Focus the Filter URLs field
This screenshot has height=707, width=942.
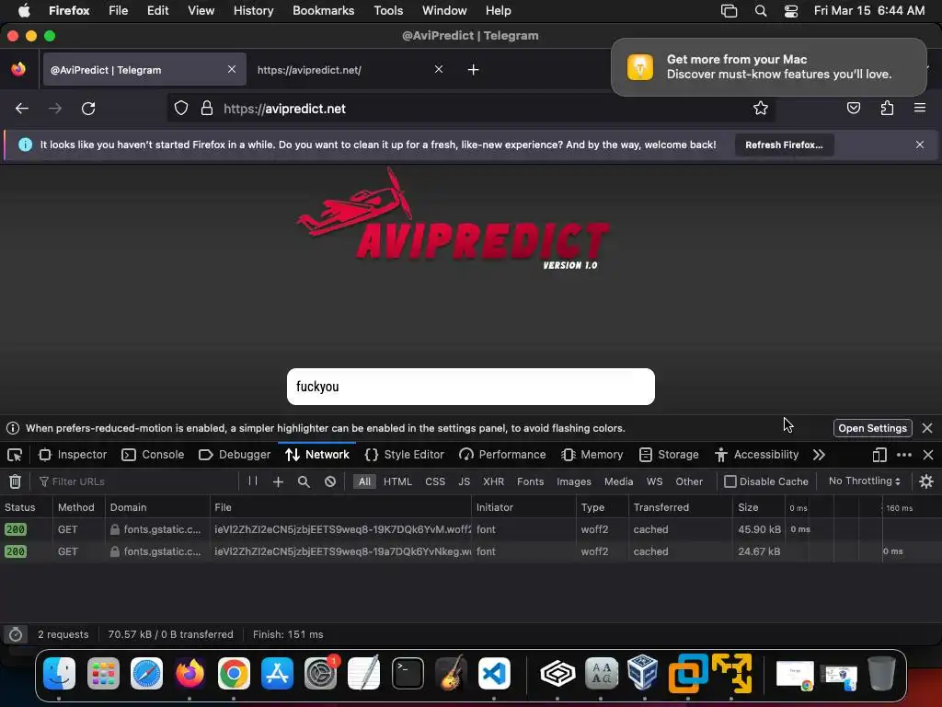[x=137, y=481]
